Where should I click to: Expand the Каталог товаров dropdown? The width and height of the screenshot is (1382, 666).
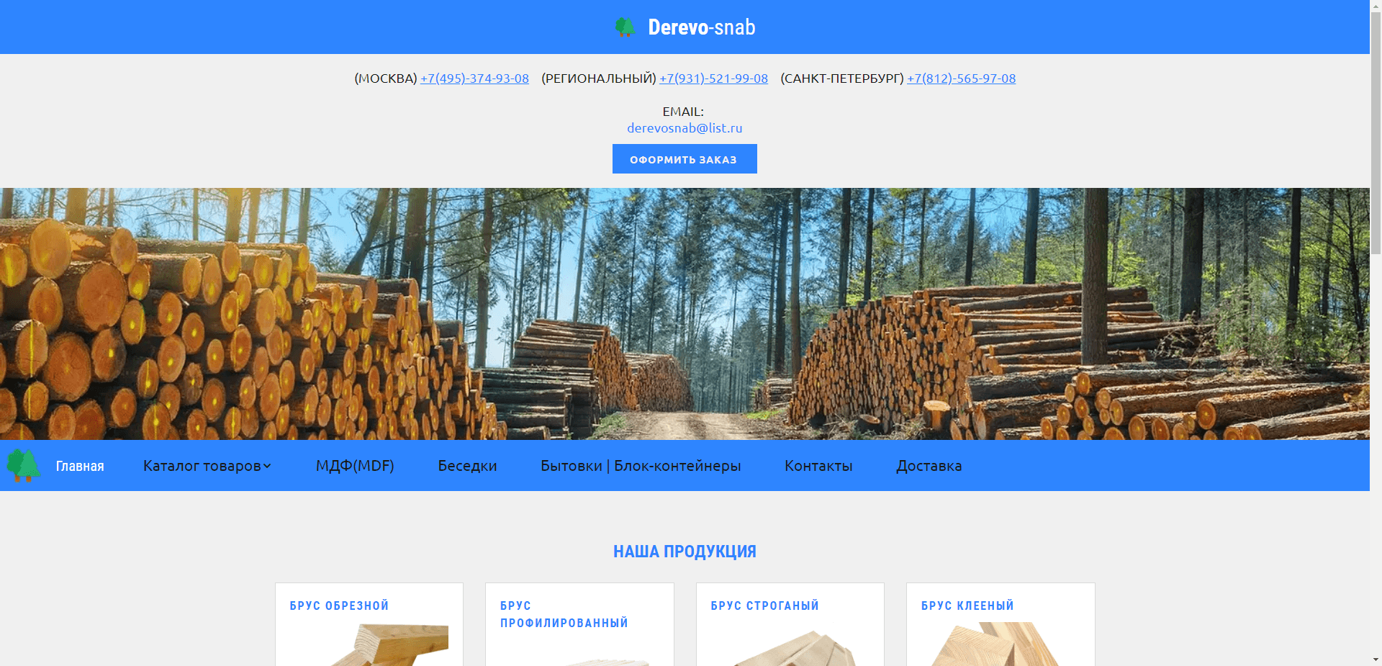tap(202, 466)
